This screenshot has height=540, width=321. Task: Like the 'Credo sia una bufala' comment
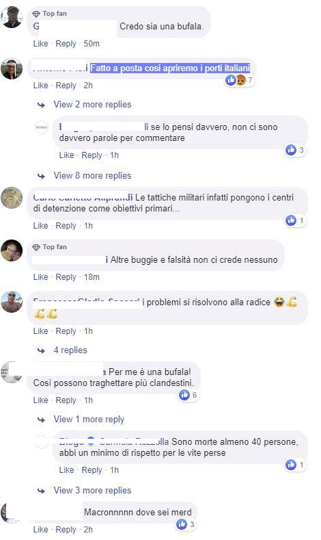coord(40,44)
